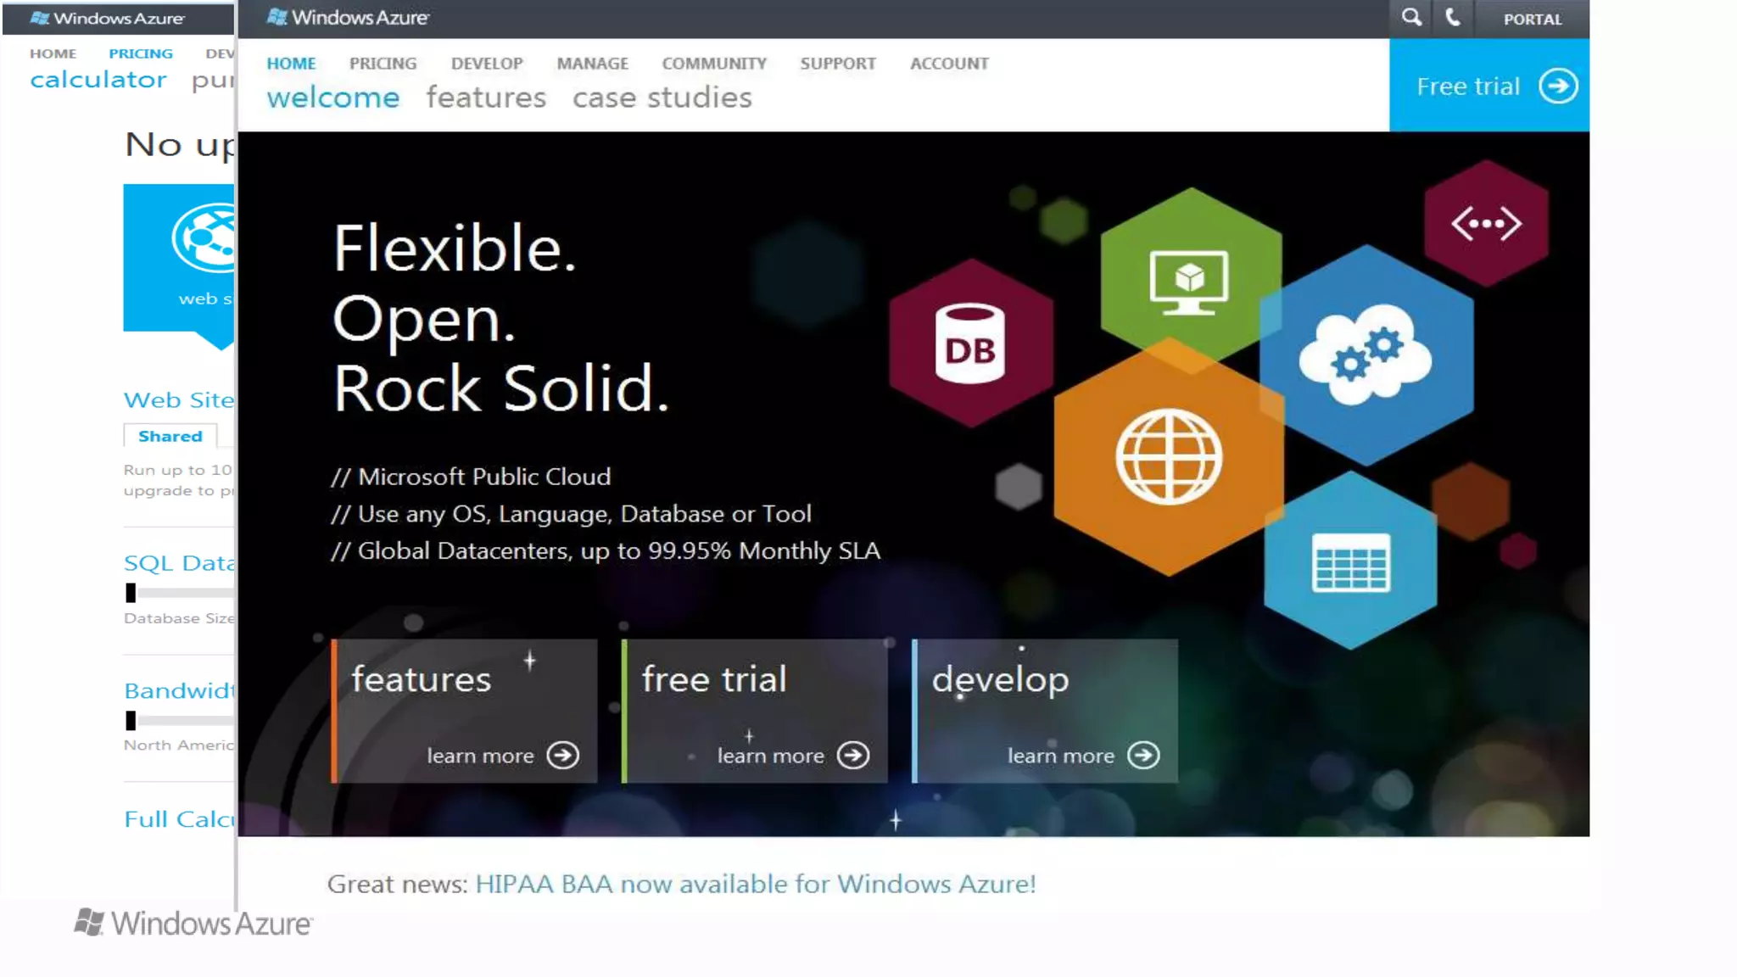1737x977 pixels.
Task: Open the PORTAL link in header
Action: pos(1532,20)
